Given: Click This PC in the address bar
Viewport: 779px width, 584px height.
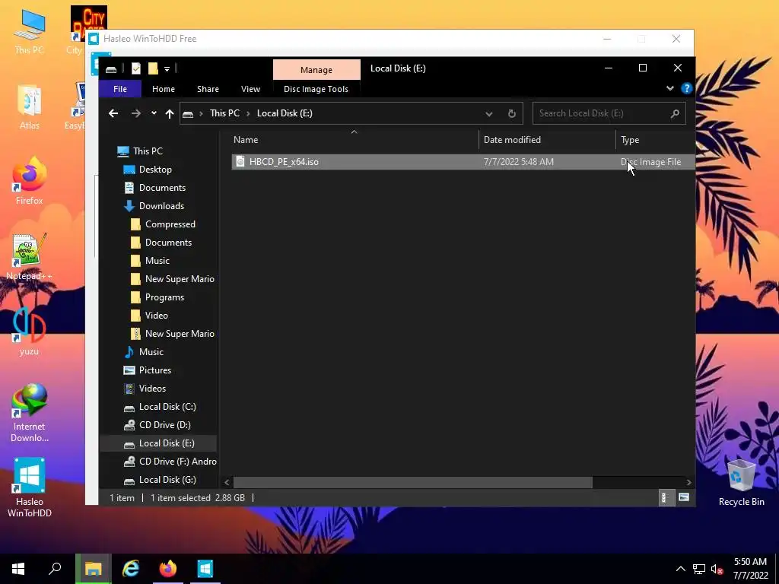Looking at the screenshot, I should point(224,113).
